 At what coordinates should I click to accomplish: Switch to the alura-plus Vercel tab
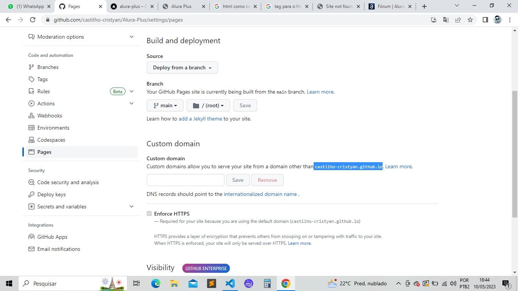(132, 6)
